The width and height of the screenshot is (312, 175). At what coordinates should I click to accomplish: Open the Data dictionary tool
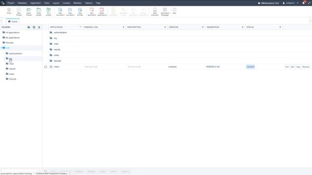coord(155,12)
